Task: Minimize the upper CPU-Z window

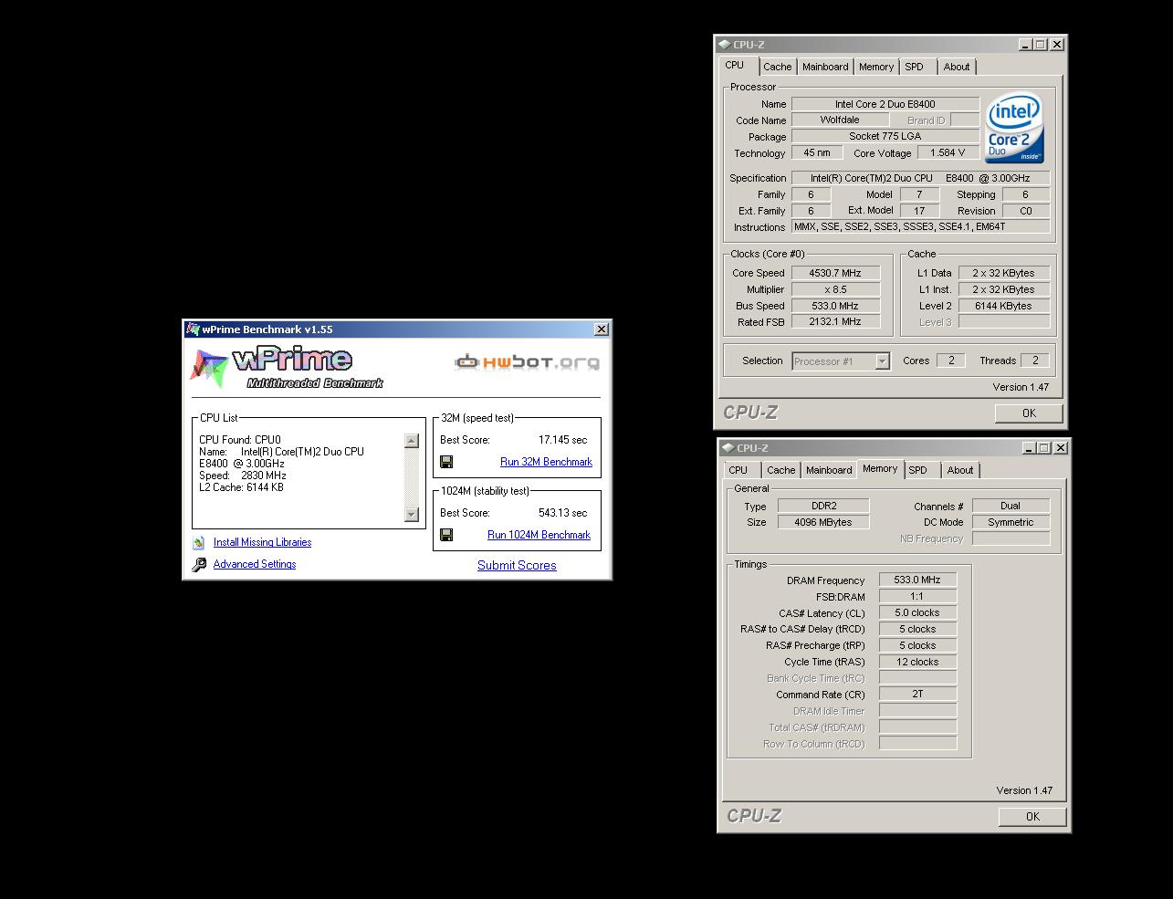Action: click(x=1025, y=44)
